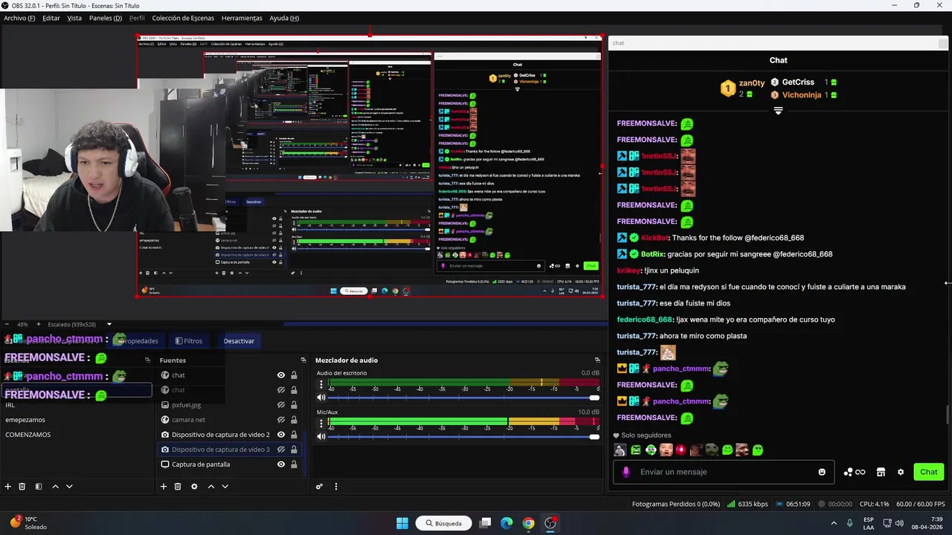Open the Archivo menu
The width and height of the screenshot is (952, 535).
(19, 18)
